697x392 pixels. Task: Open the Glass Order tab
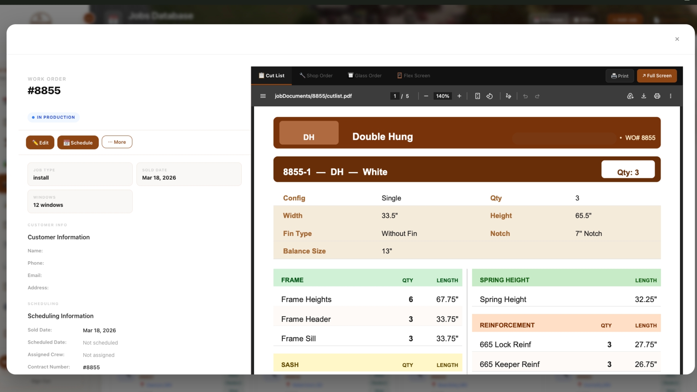(x=365, y=75)
